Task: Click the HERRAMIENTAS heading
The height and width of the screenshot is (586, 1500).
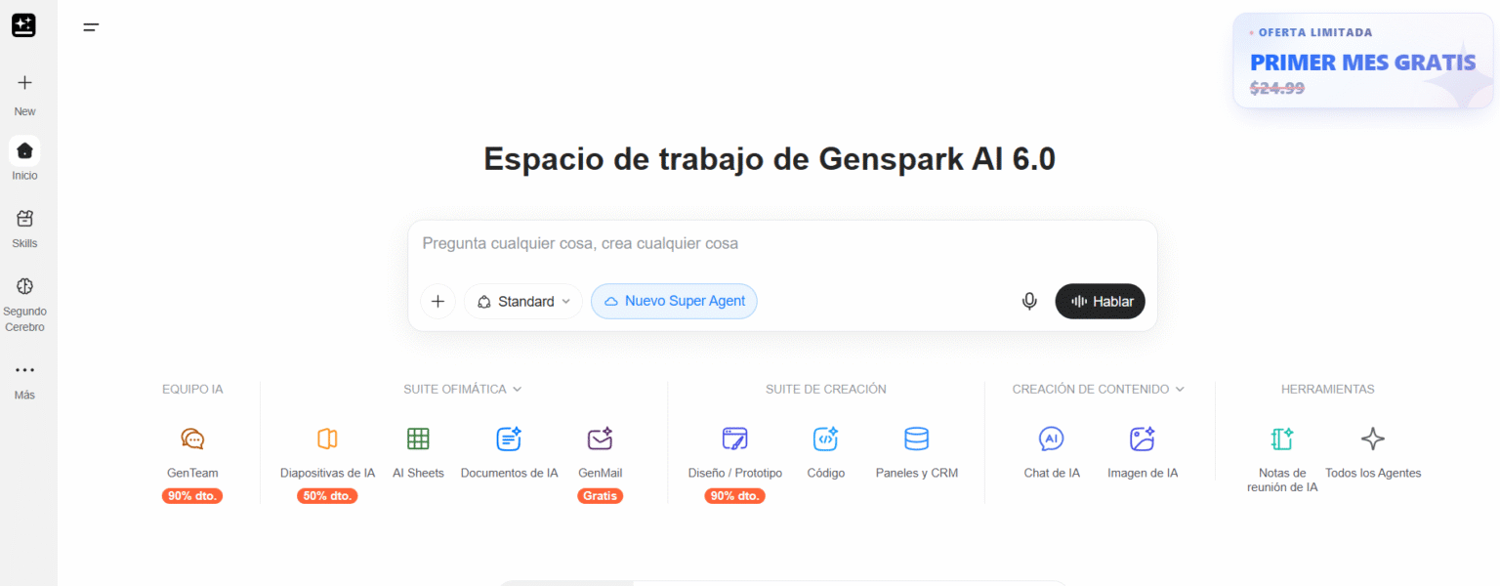Action: pos(1327,389)
